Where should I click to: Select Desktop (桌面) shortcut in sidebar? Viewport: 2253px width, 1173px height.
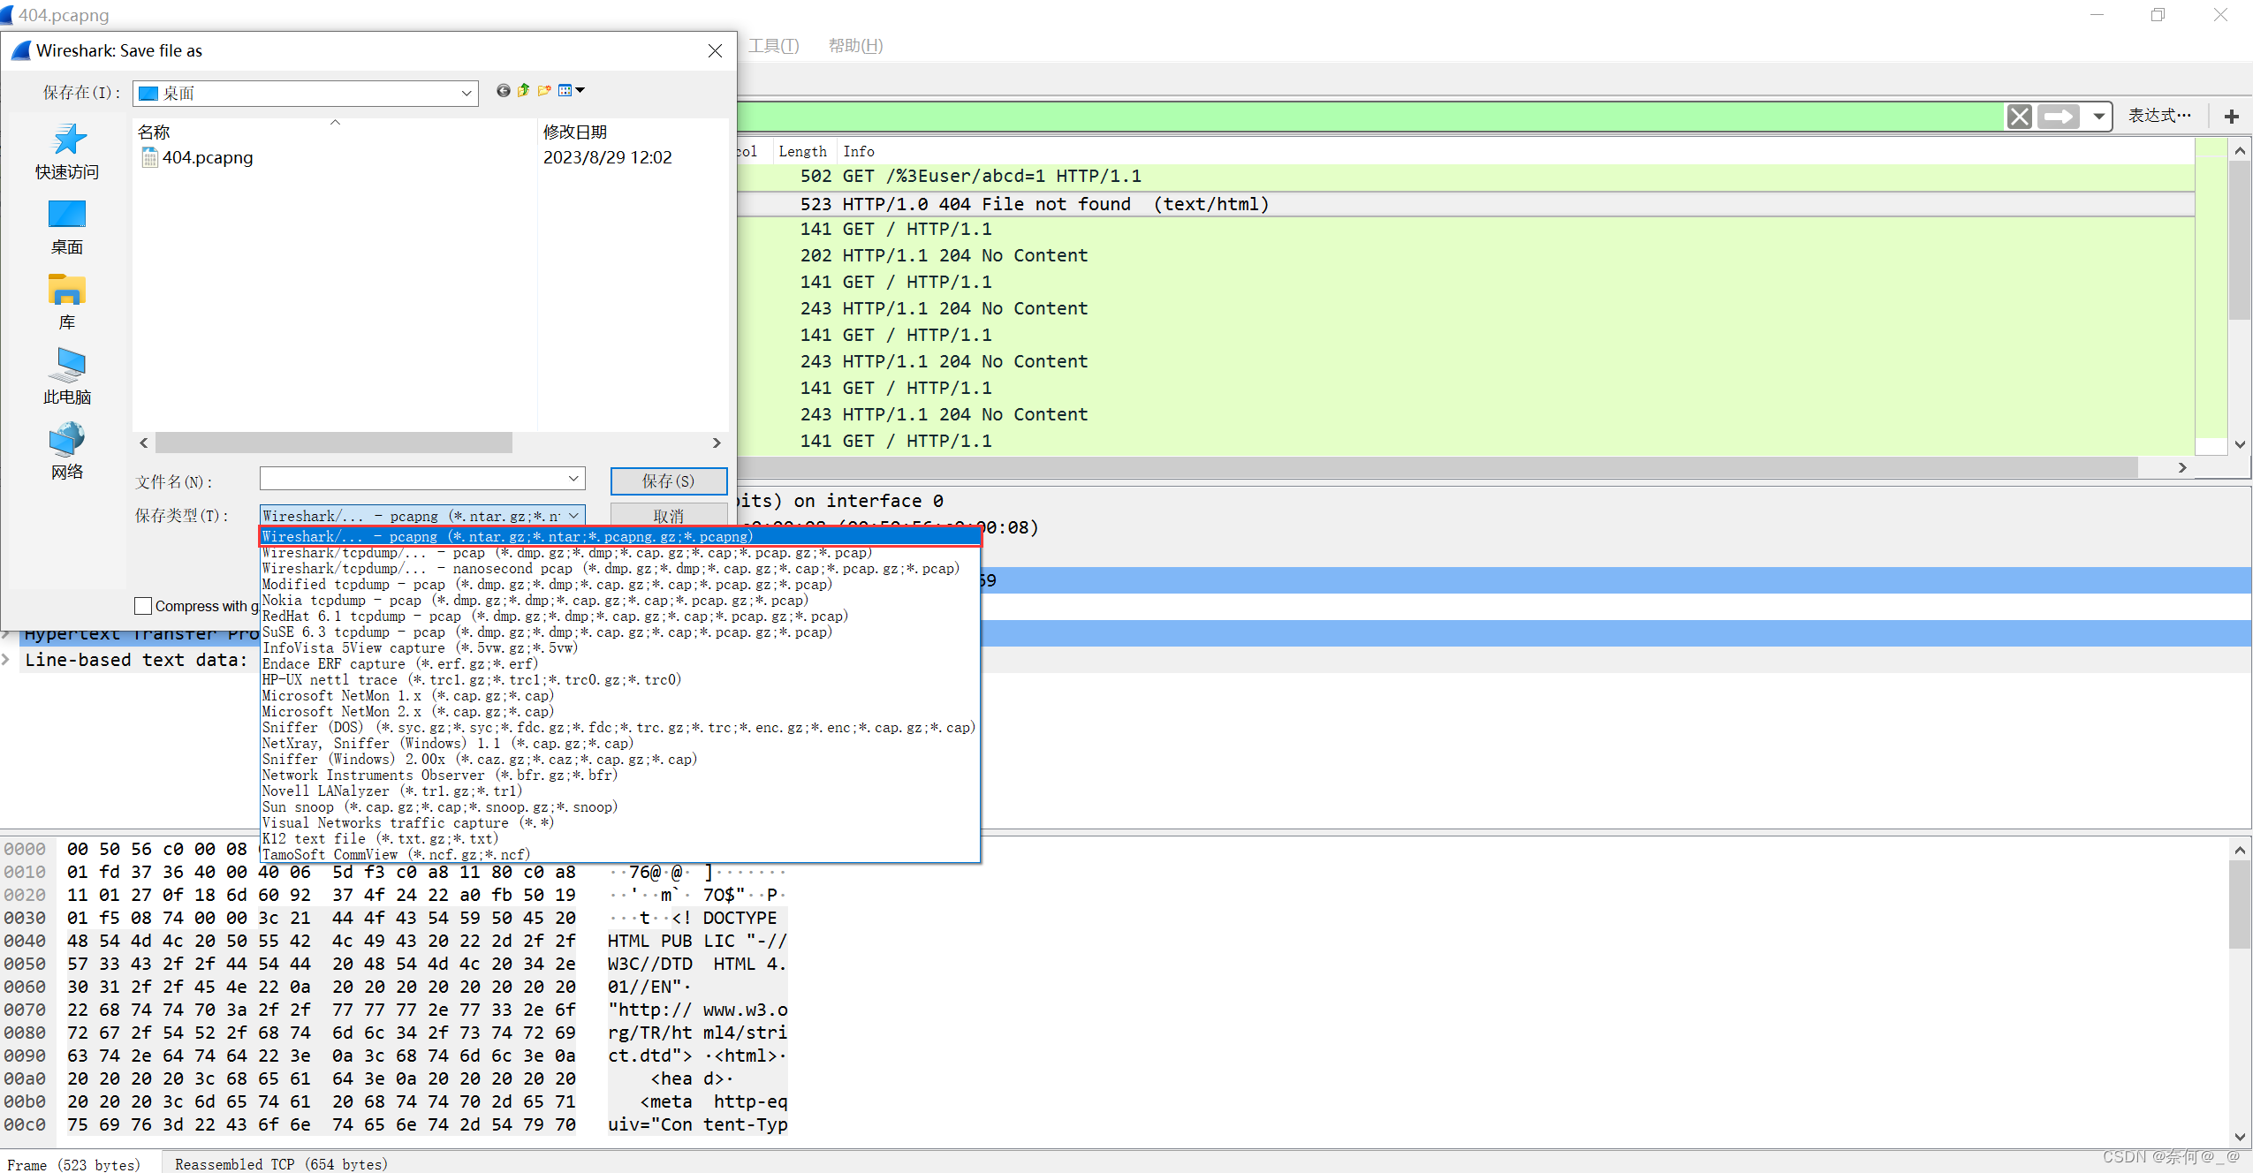click(x=67, y=227)
